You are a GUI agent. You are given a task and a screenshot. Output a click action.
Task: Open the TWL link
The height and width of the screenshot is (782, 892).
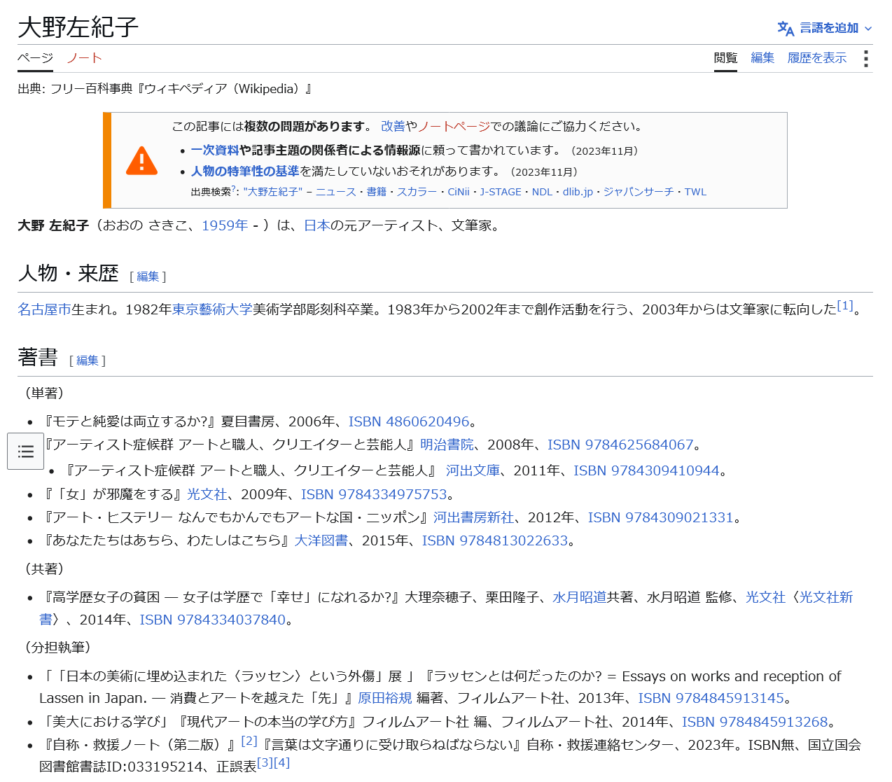(695, 192)
